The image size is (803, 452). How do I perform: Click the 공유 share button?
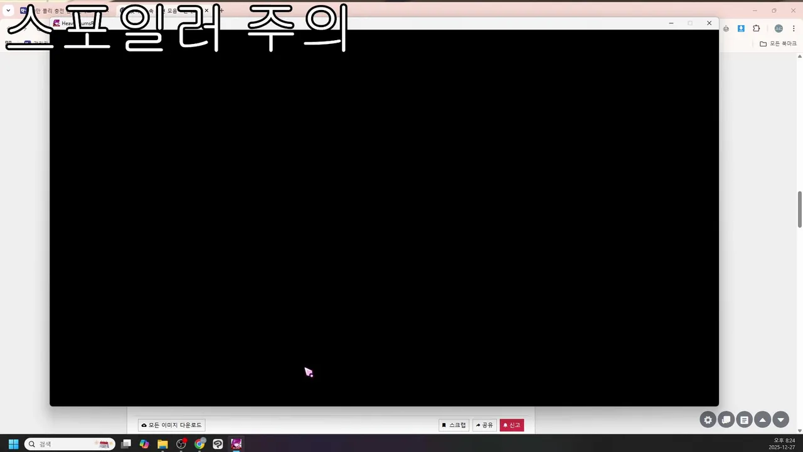click(x=484, y=425)
